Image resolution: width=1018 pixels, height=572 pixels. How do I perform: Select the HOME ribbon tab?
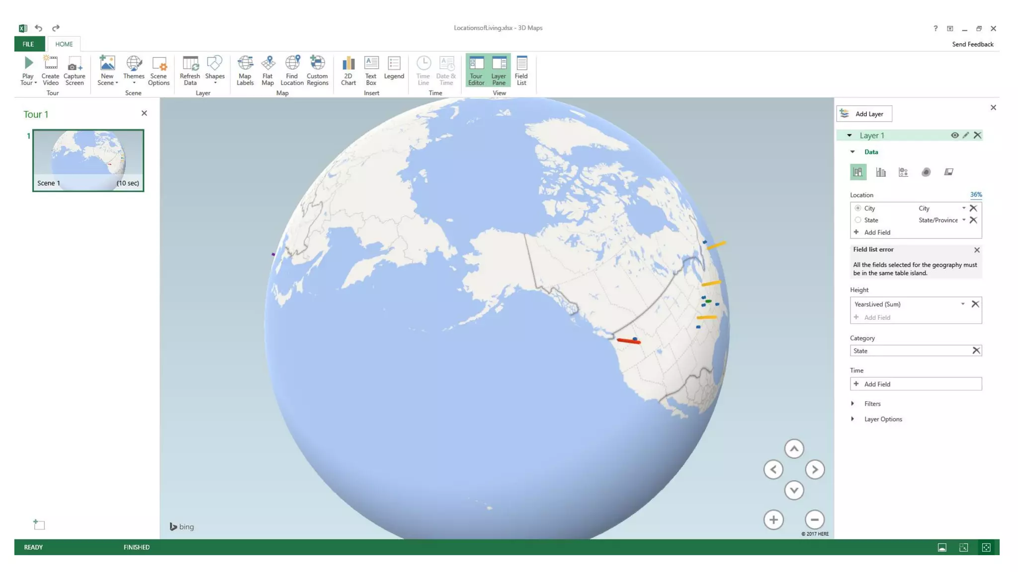point(64,44)
